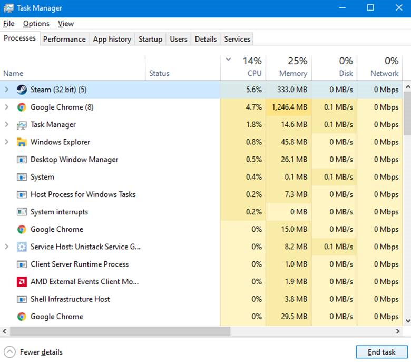Image resolution: width=411 pixels, height=364 pixels.
Task: Expand the Windows Explorer process group
Action: pos(7,142)
